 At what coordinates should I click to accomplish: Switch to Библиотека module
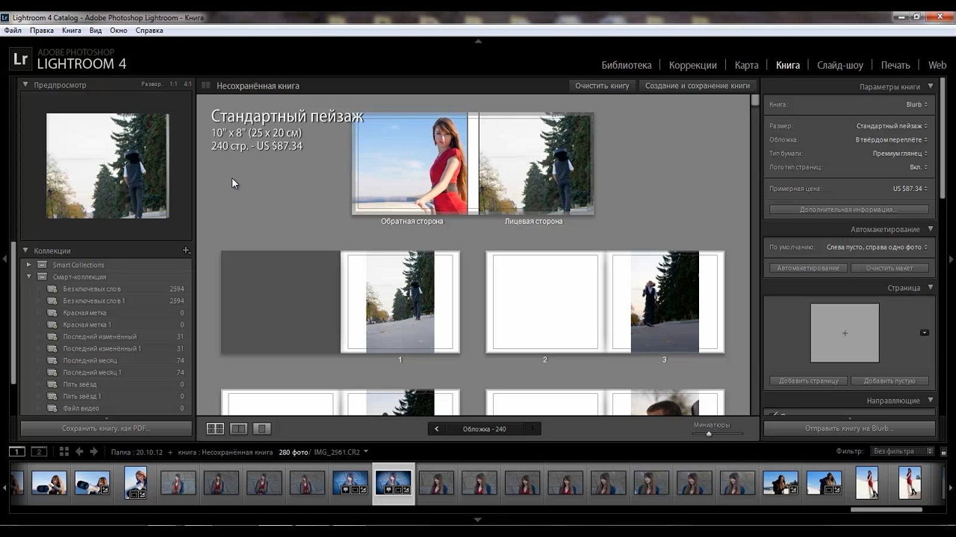[x=626, y=65]
